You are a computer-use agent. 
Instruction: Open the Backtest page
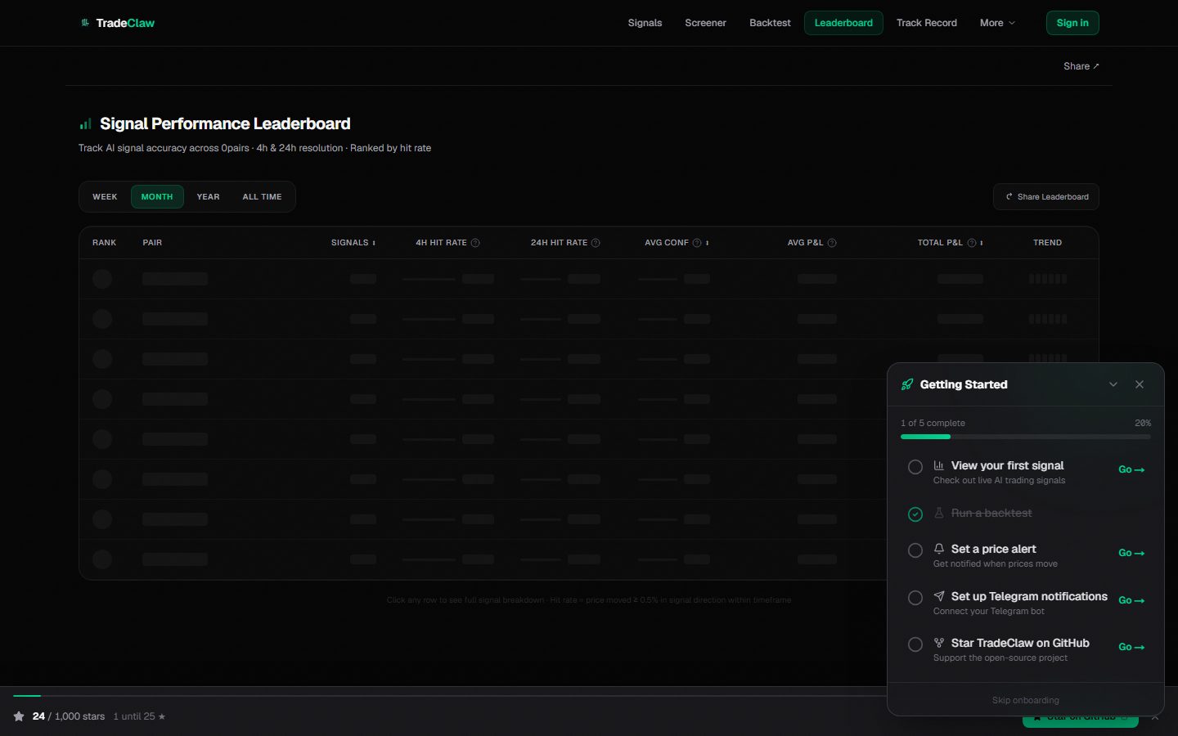click(770, 23)
